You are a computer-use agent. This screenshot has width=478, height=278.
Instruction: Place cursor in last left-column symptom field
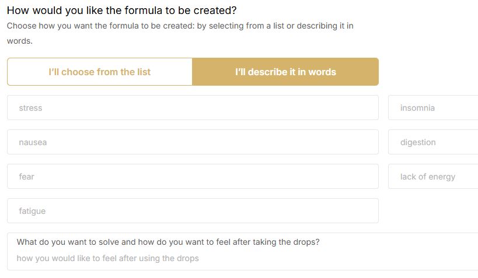click(193, 211)
